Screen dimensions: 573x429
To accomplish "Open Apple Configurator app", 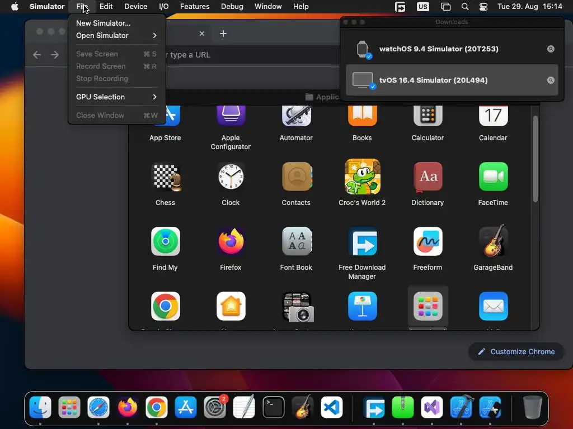I will (x=231, y=115).
